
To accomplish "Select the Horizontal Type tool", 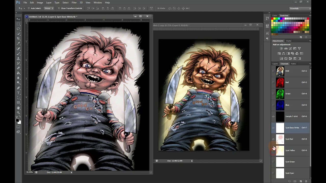I will pos(18,93).
